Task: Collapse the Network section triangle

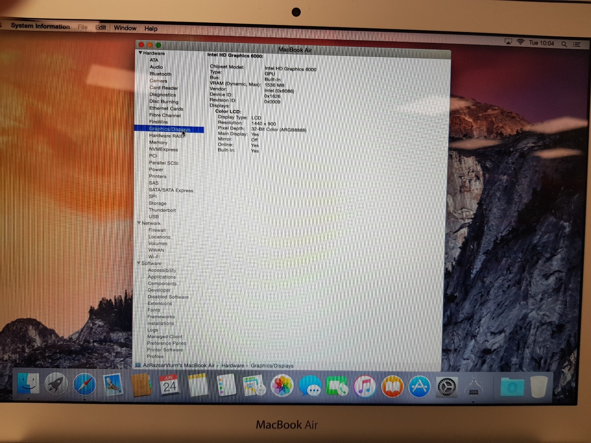Action: (139, 223)
